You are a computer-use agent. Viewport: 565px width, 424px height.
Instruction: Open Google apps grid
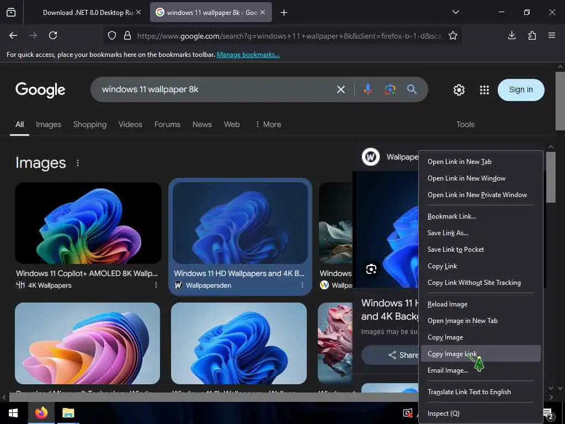click(x=484, y=90)
